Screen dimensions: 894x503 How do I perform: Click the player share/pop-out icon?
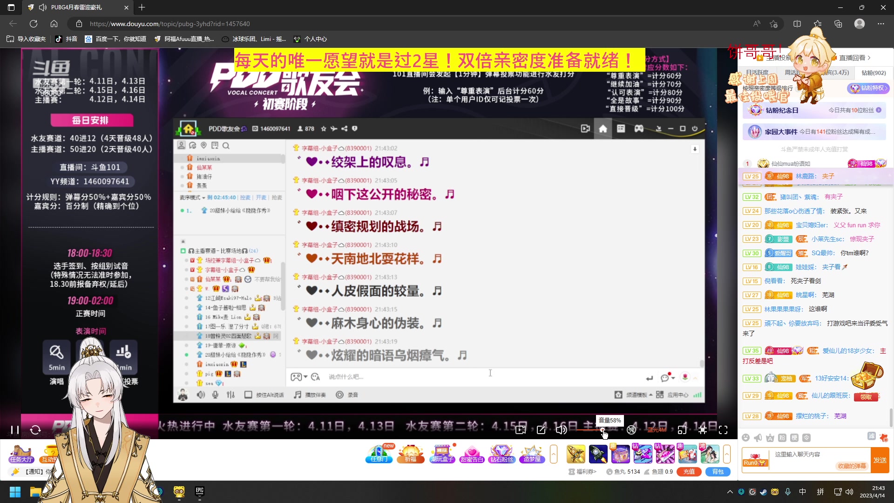point(541,430)
